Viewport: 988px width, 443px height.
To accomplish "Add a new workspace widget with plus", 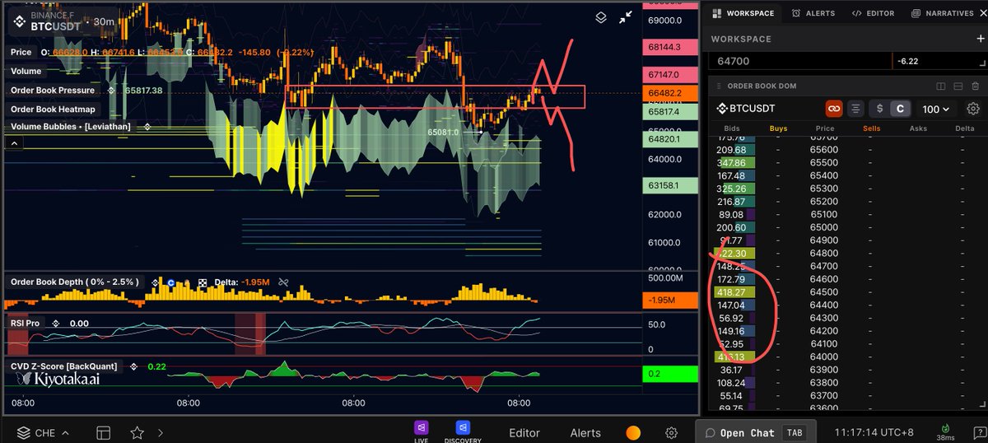I will tap(979, 39).
